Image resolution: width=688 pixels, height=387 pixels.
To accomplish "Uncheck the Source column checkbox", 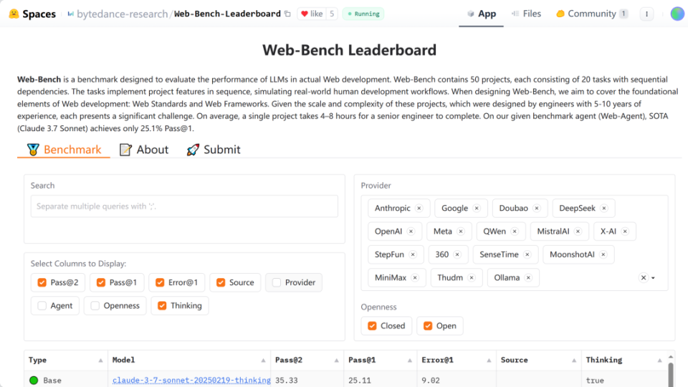I will (x=221, y=282).
